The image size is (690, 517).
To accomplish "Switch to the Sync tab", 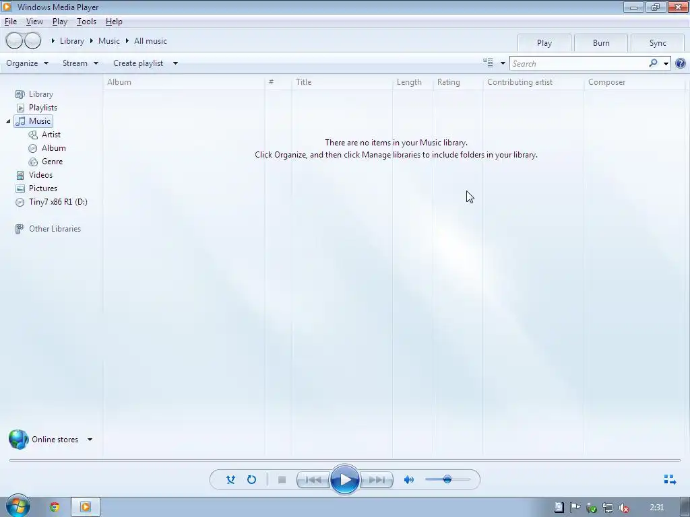I will [x=658, y=43].
